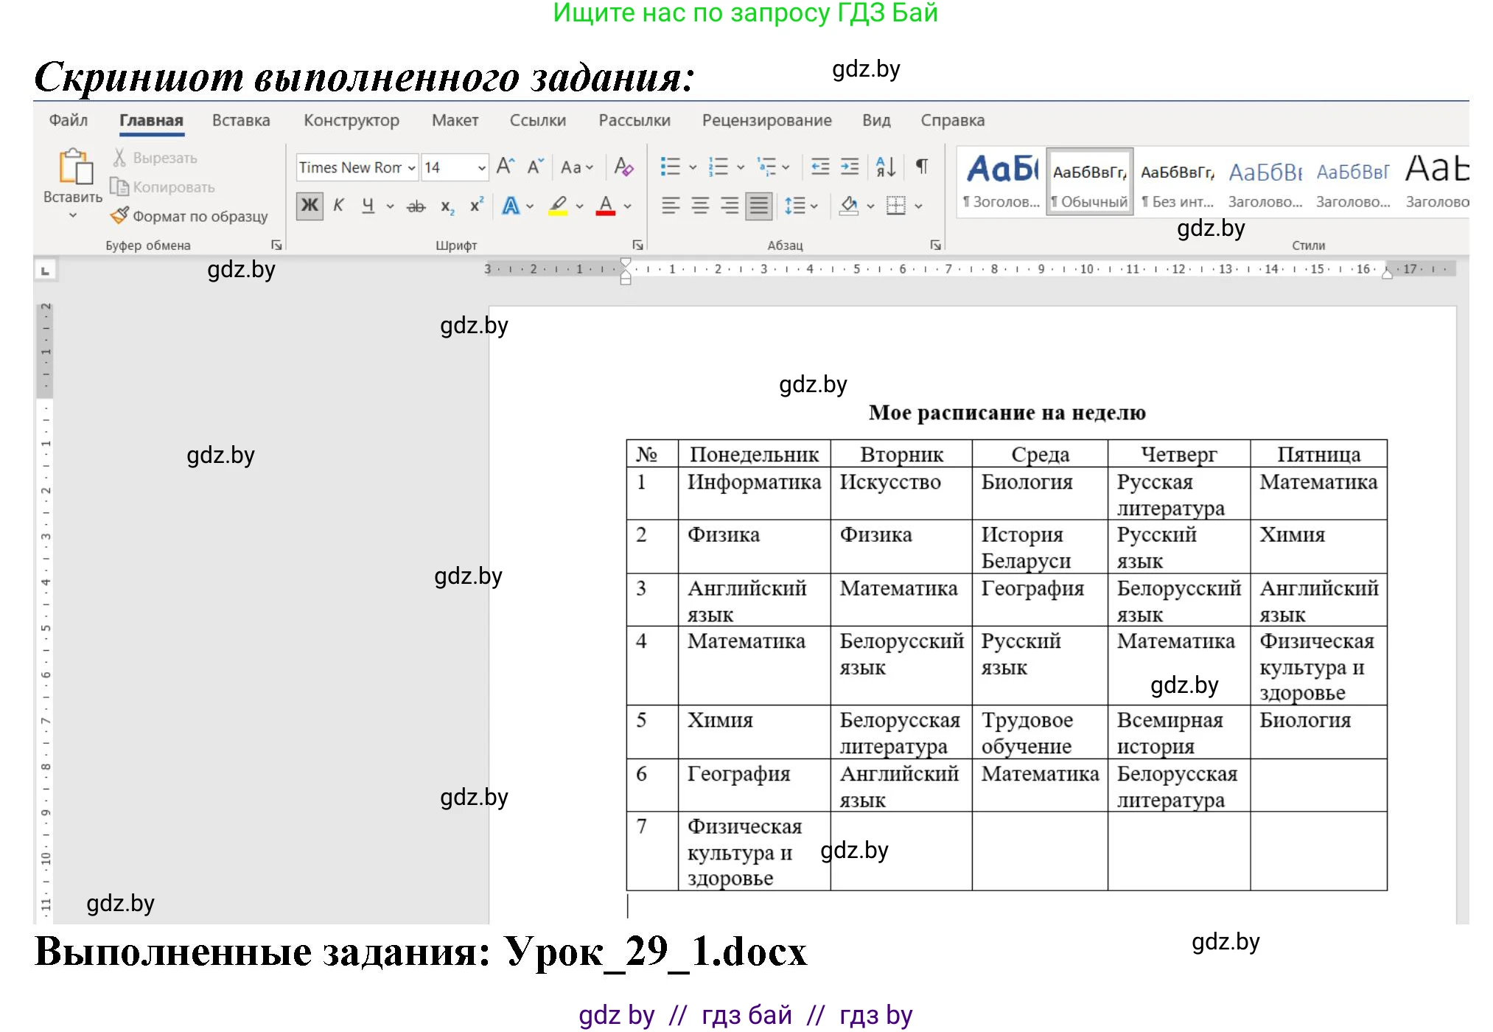Open the sort dialog with the АЯ icon

point(884,167)
